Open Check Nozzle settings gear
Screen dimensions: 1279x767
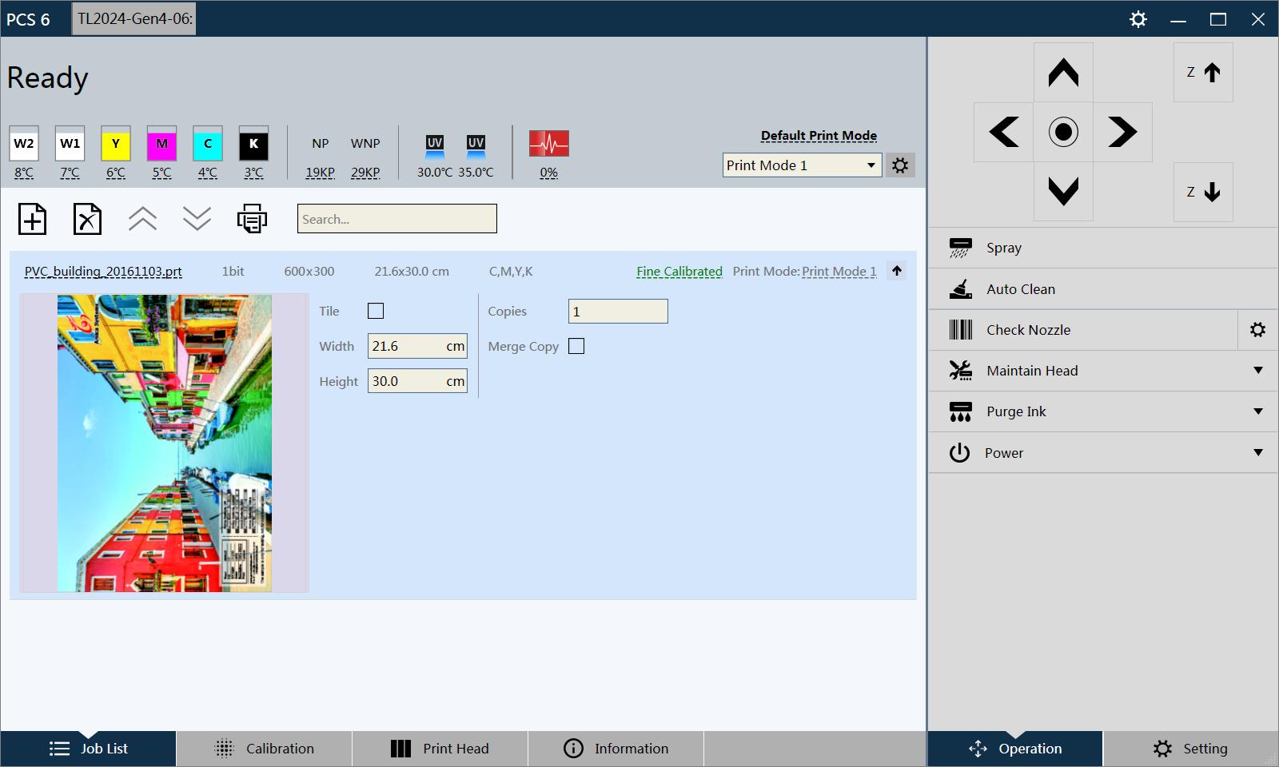[1257, 330]
